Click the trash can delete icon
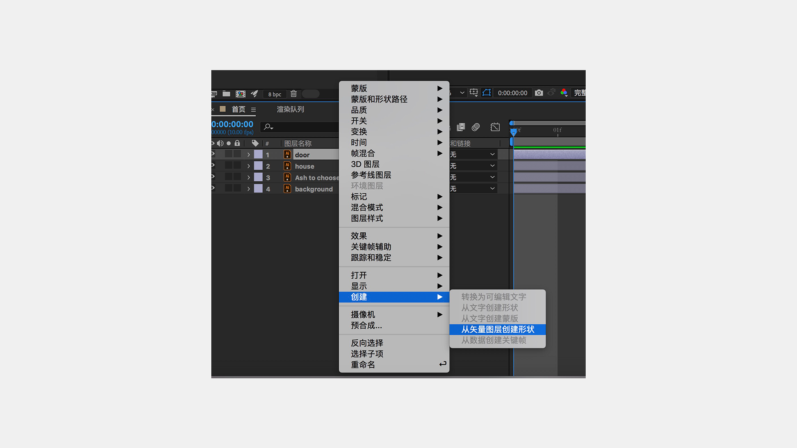 (293, 94)
